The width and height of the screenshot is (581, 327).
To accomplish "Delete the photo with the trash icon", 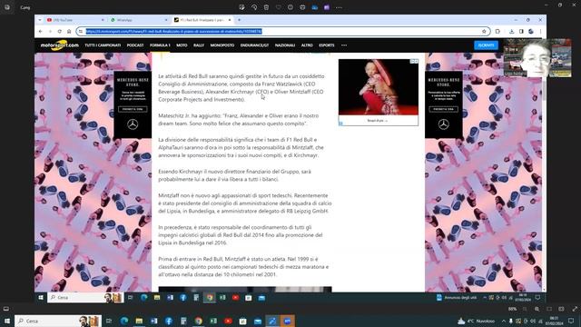I will point(266,7).
